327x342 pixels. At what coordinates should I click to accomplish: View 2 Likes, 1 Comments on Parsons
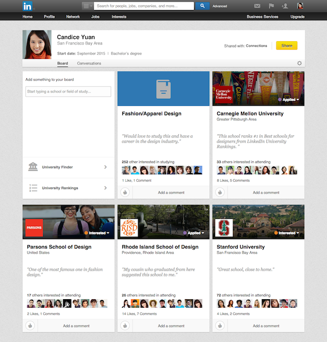click(43, 314)
